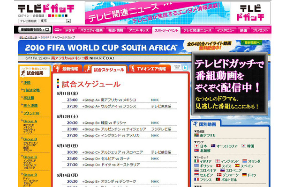Click the 番組動画をぞくぞく配信中 black banner
Viewport: 286px width, 187px height.
[x=230, y=84]
